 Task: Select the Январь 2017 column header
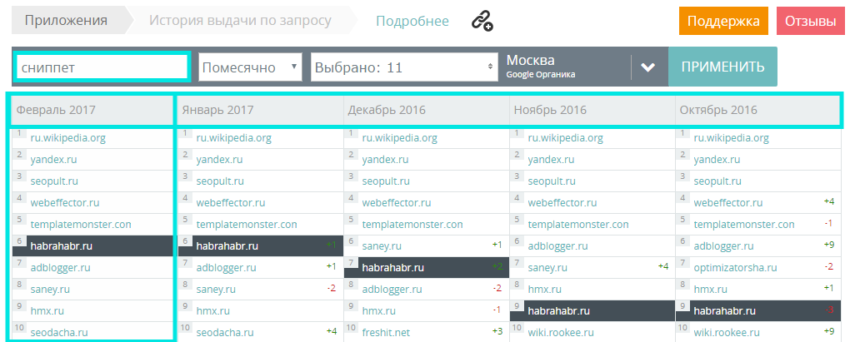coord(261,110)
